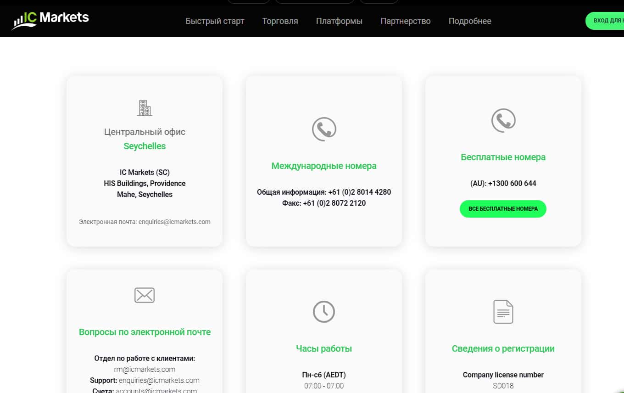Screen dimensions: 624x393
Task: Click the Отдел по работе с клиентами label
Action: pyautogui.click(x=145, y=358)
